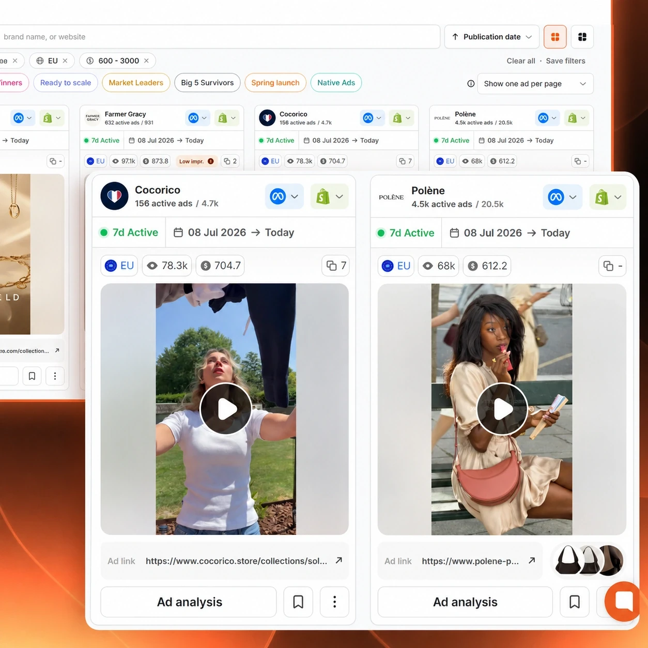
Task: Switch to orange grid view layout
Action: pyautogui.click(x=555, y=37)
